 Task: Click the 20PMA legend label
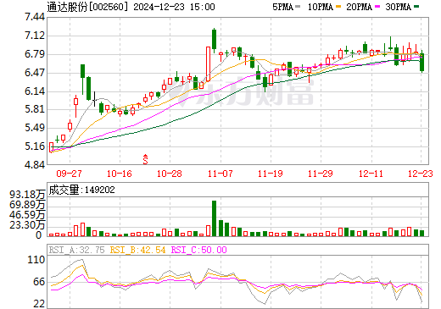pos(359,7)
